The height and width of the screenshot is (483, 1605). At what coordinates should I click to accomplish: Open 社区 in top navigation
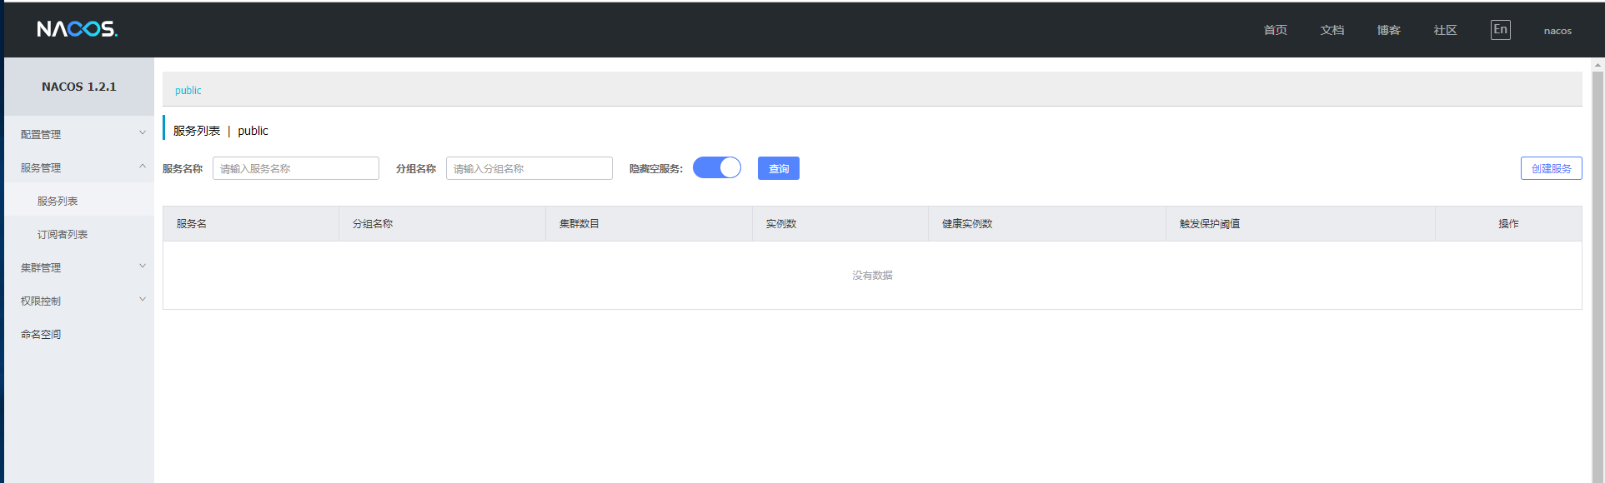pyautogui.click(x=1445, y=30)
